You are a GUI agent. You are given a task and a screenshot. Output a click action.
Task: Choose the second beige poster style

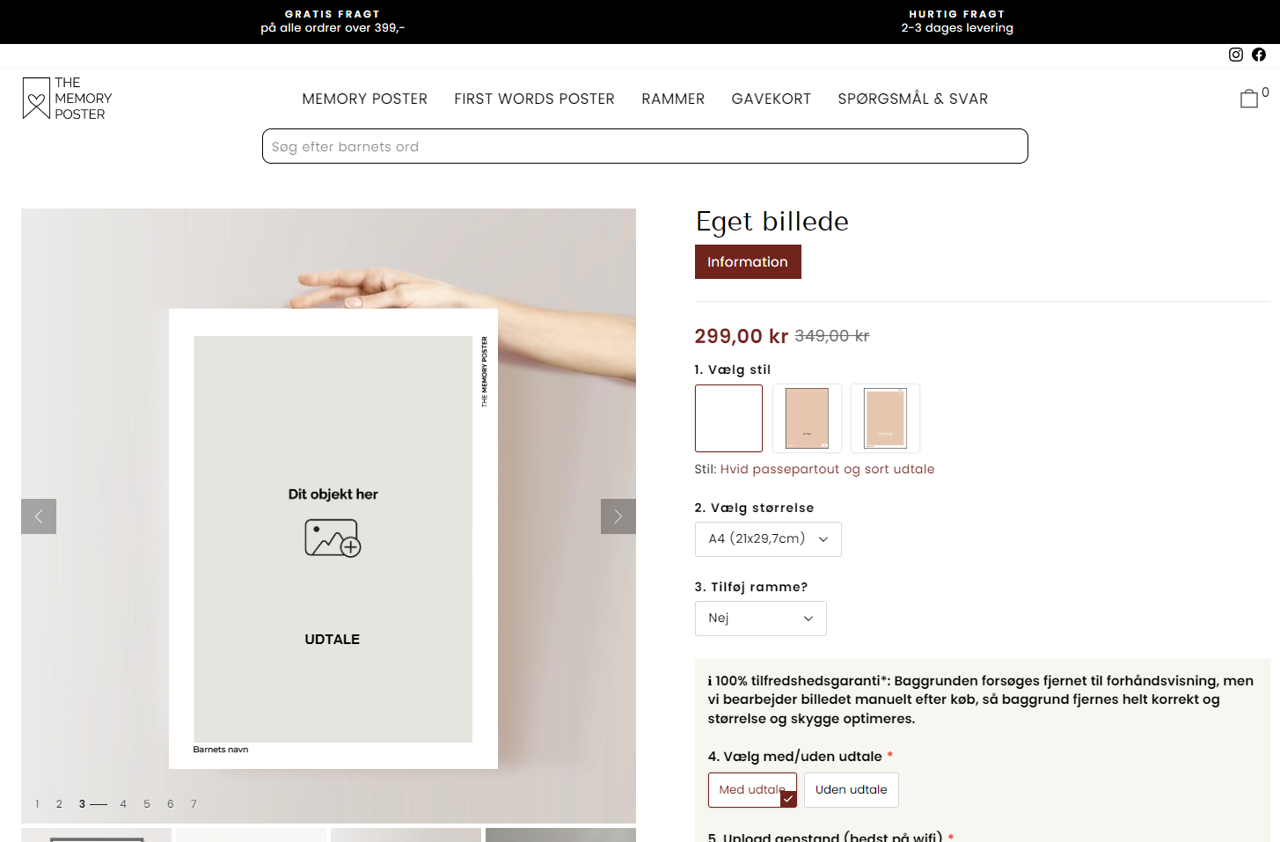tap(807, 418)
